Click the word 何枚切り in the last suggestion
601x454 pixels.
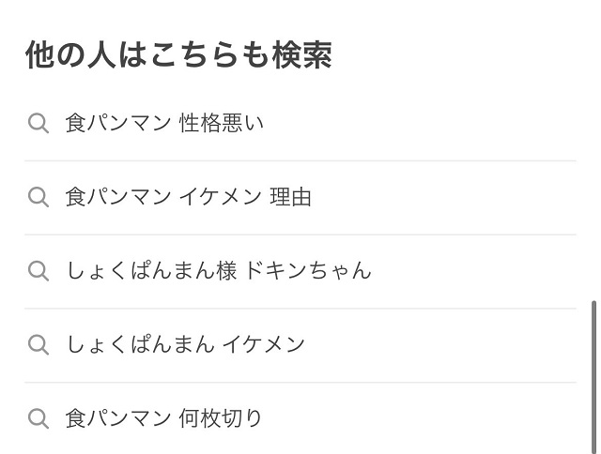[x=222, y=418]
